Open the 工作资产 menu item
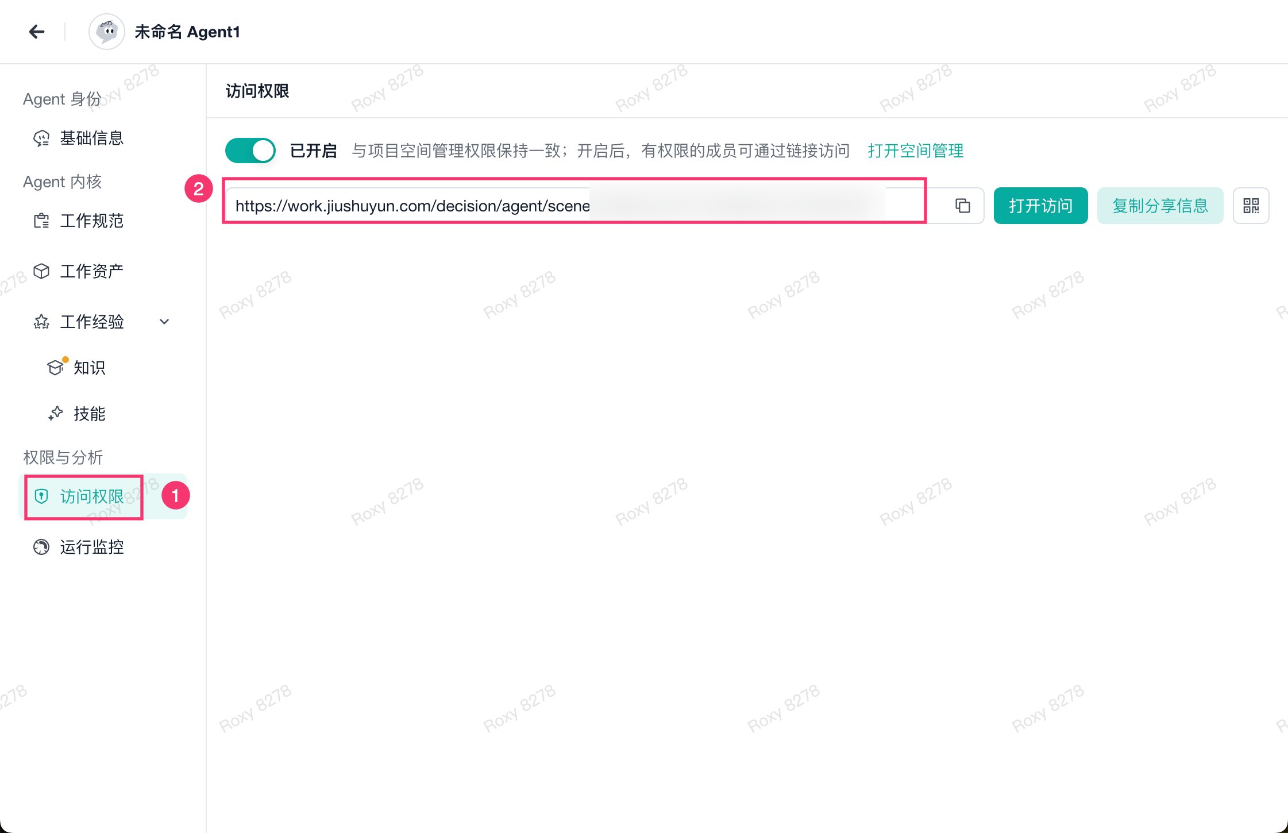1288x833 pixels. tap(103, 271)
